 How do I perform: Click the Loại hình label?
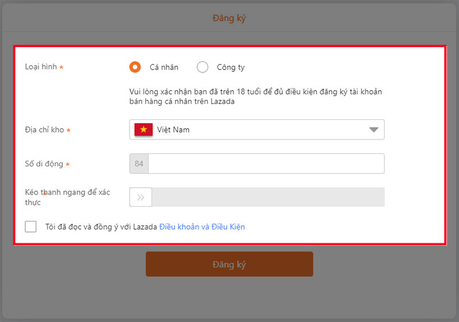coord(41,67)
